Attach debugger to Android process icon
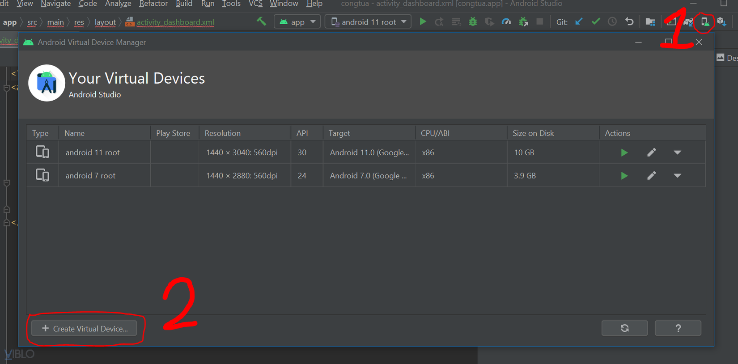Viewport: 738px width, 364px height. [x=523, y=21]
